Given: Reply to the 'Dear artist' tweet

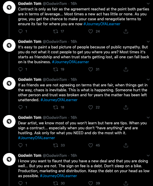Looking at the screenshot, I should 20,145.
